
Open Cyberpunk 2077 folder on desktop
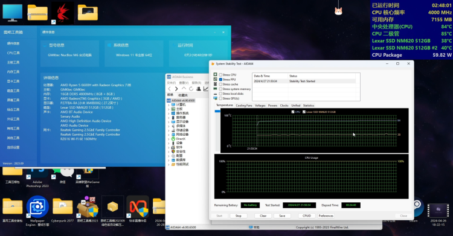point(62,207)
